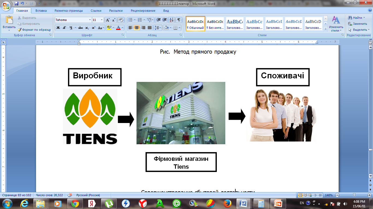Open the font size 11 dropdown

tap(102, 20)
